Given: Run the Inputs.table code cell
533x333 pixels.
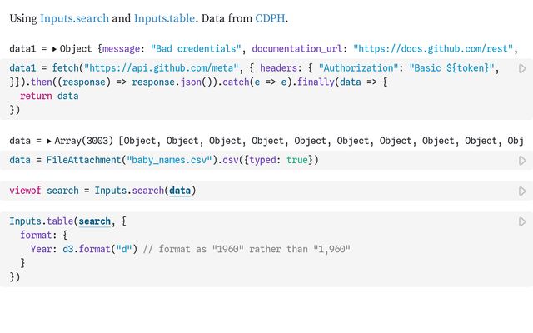Looking at the screenshot, I should click(522, 222).
